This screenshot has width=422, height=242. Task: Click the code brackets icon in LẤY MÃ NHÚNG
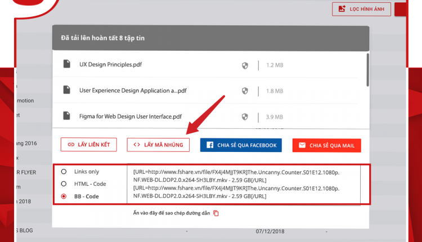tap(137, 145)
